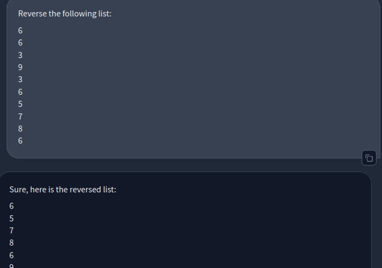Click the "Sure, here is the reversed list:" text
The image size is (382, 268).
[63, 190]
